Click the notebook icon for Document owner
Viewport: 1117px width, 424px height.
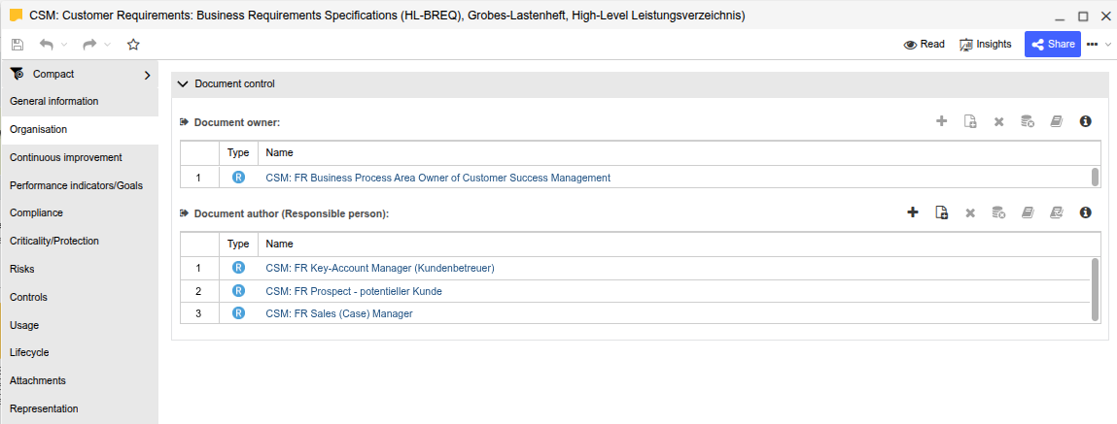pos(1057,121)
